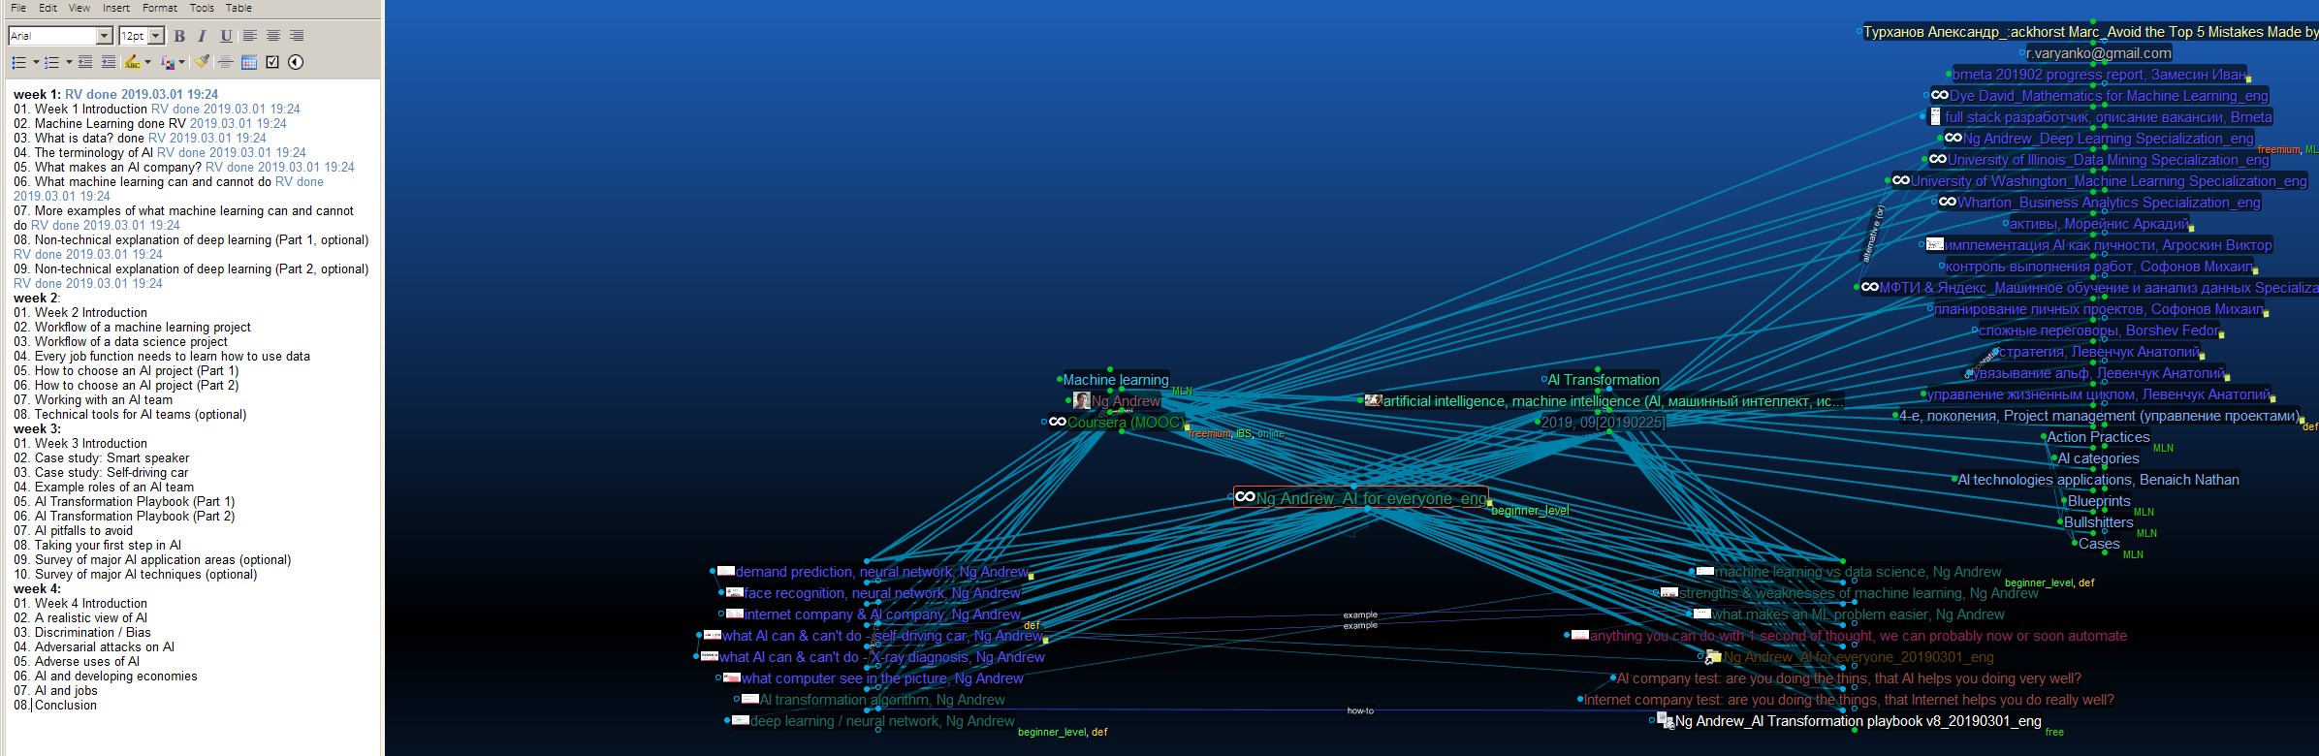The width and height of the screenshot is (2319, 756).
Task: Select the 'Ng Andrew_AI for everyone_eng' node
Action: (1370, 498)
